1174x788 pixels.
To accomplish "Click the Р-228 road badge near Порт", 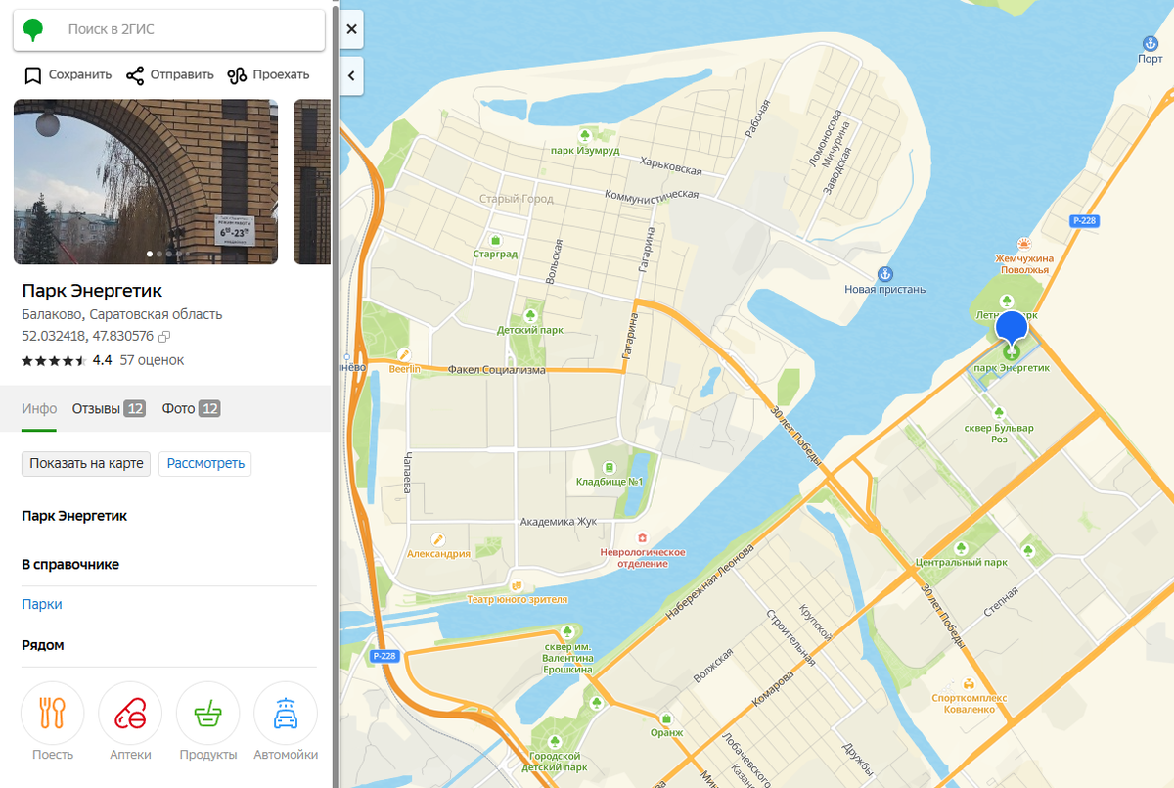I will (x=1084, y=221).
